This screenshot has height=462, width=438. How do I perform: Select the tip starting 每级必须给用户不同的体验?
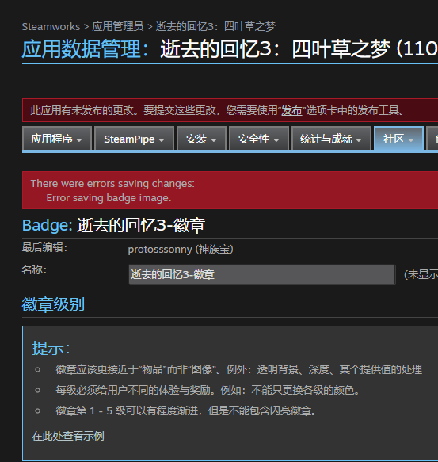coord(208,390)
